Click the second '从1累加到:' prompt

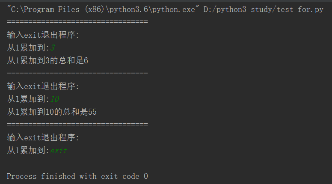28,99
